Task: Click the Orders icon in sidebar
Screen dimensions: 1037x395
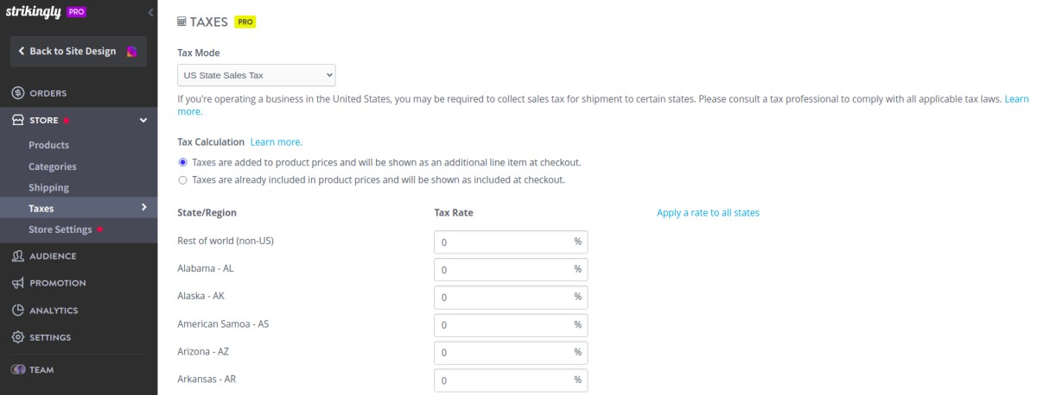Action: click(x=17, y=93)
